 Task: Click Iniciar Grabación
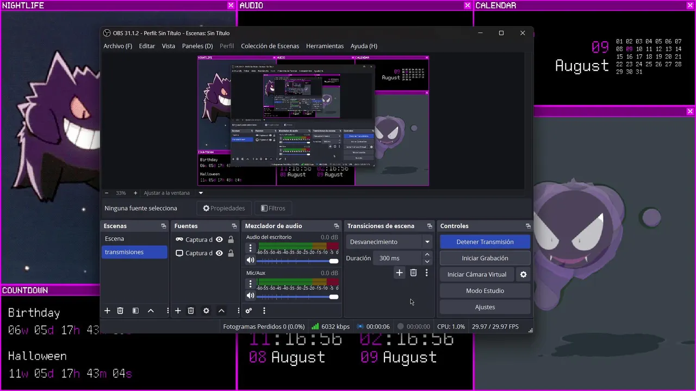[485, 258]
